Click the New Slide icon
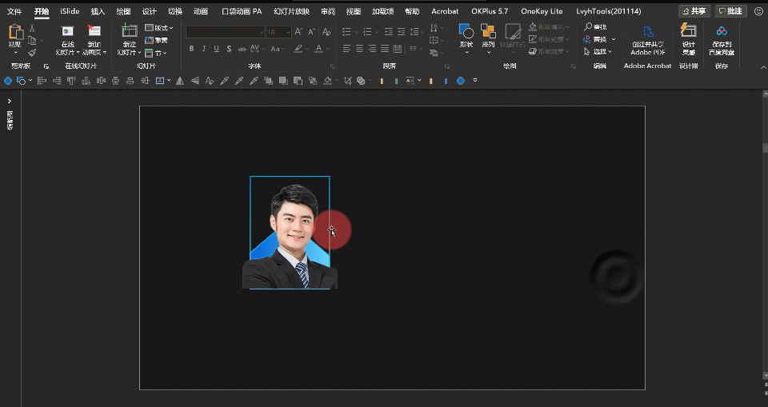The width and height of the screenshot is (768, 407). [x=129, y=32]
